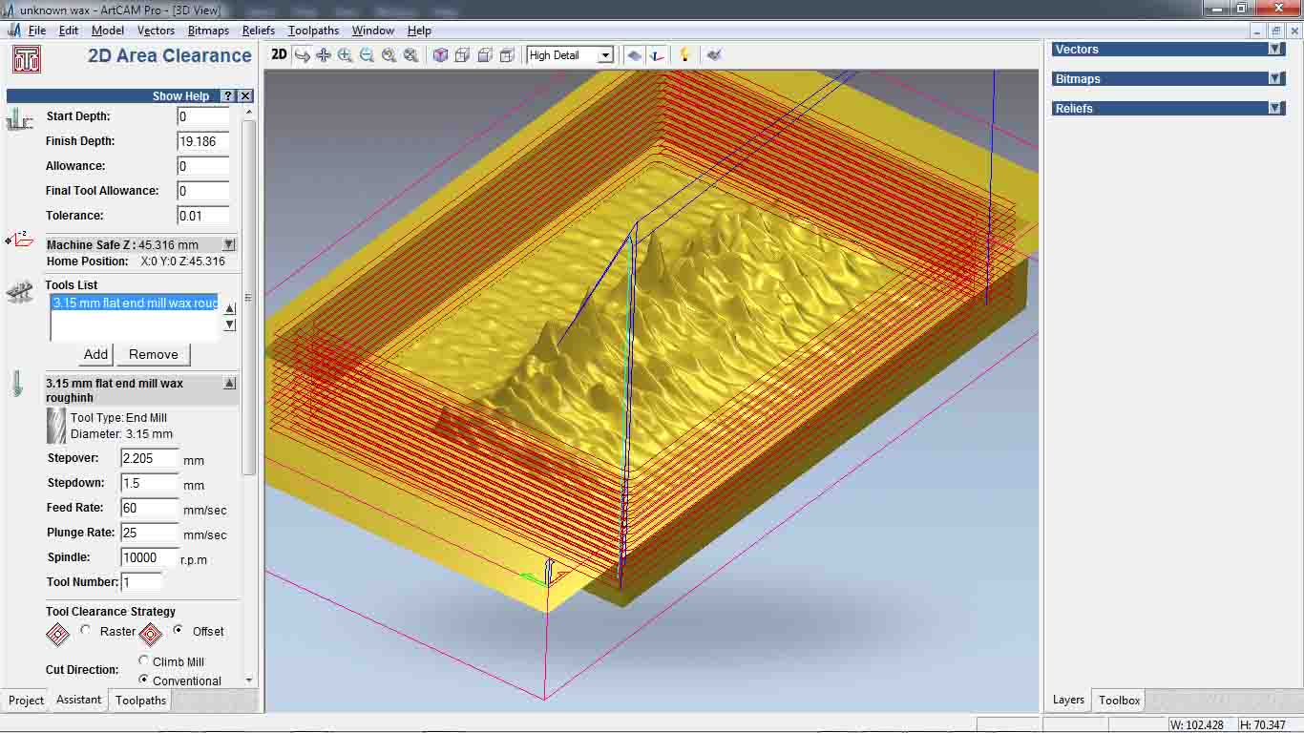Open the Toolpaths menu

point(313,31)
